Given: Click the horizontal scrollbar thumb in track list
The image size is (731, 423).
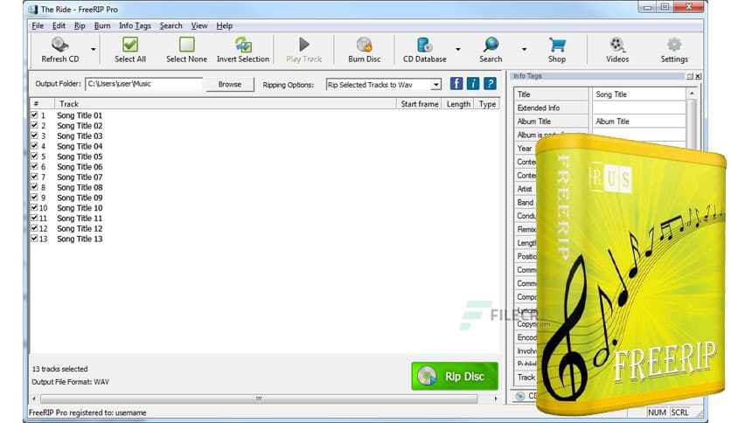Looking at the screenshot, I should (259, 399).
